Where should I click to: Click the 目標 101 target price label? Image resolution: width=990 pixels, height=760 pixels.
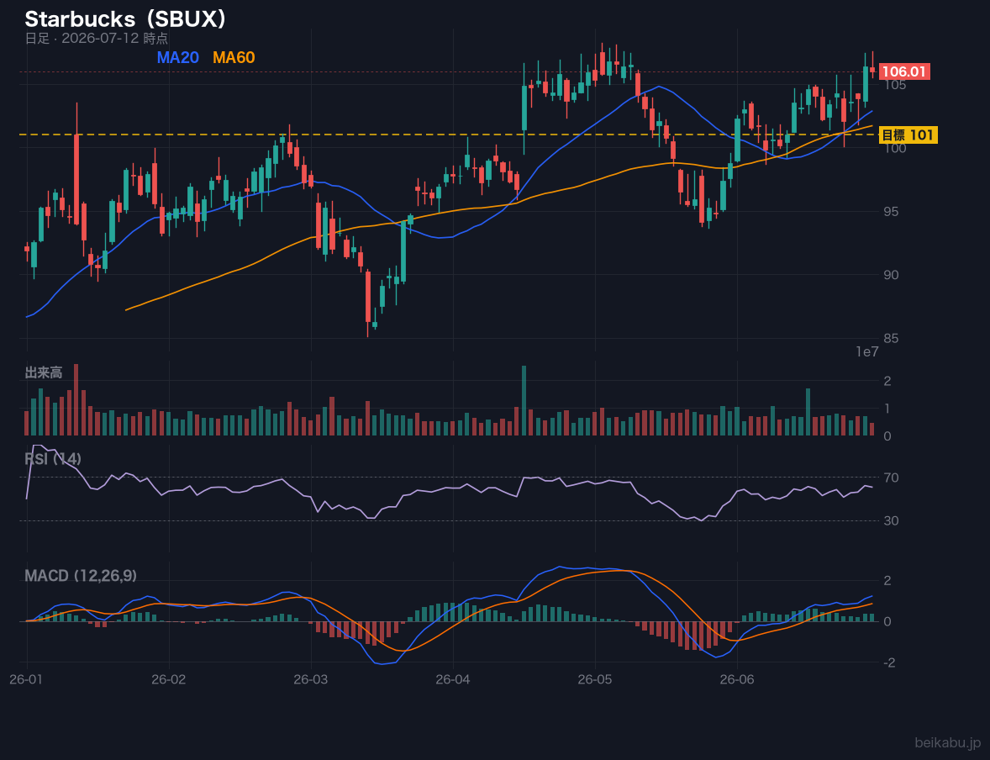[x=908, y=135]
